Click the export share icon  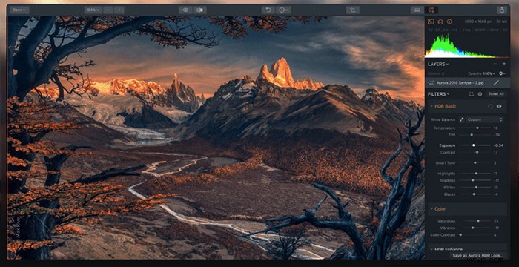502,10
